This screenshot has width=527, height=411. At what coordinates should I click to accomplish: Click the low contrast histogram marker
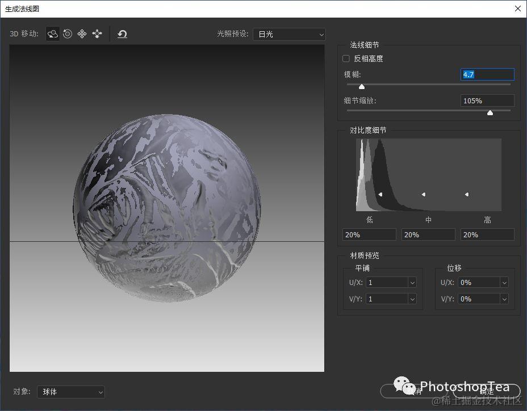[380, 194]
